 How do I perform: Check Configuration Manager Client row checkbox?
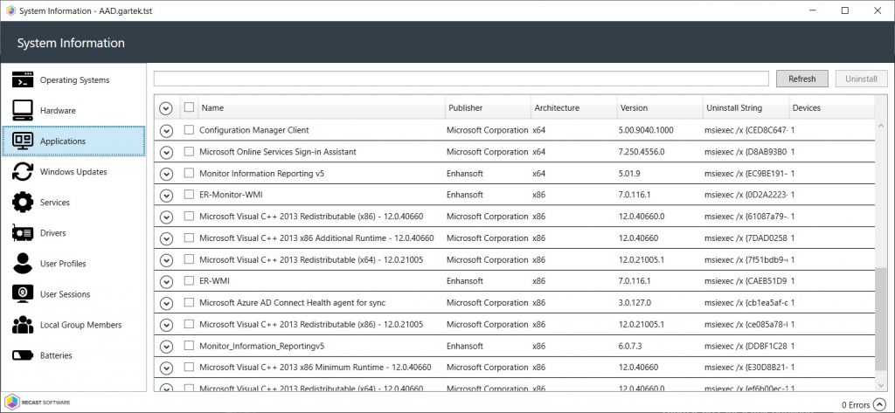tap(189, 130)
